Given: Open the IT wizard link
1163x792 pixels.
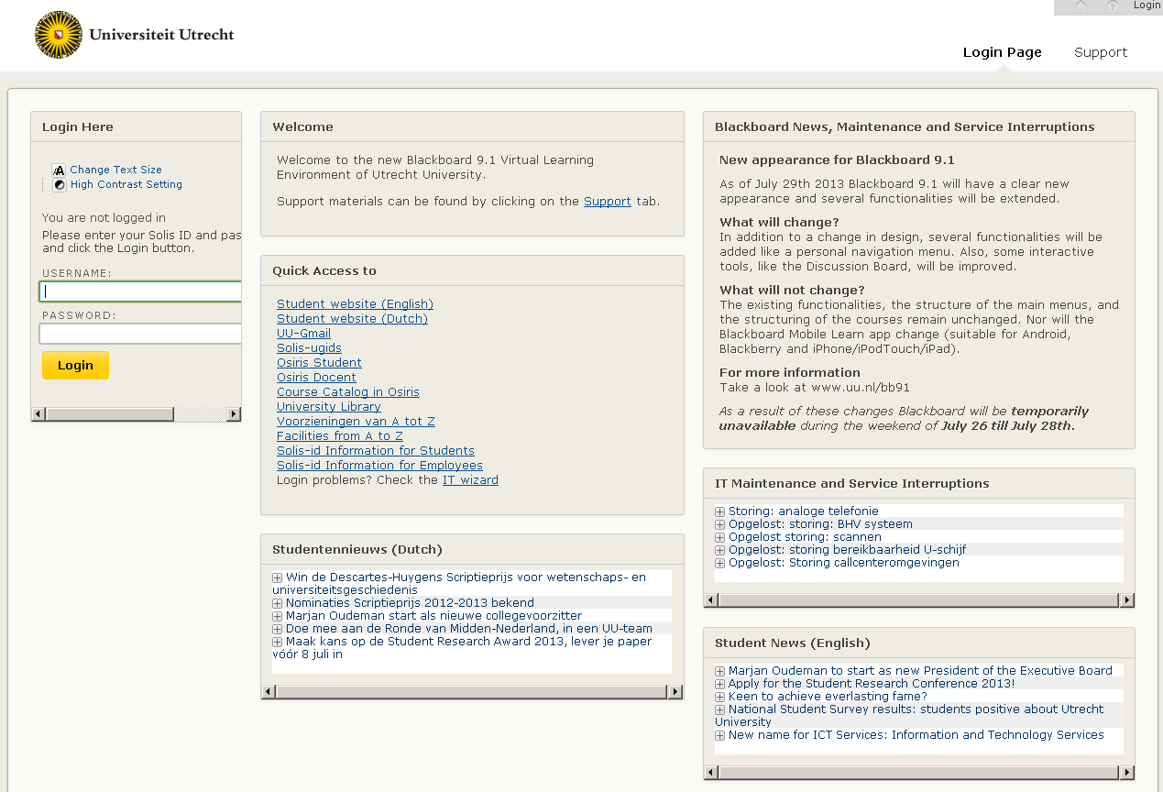Looking at the screenshot, I should (470, 480).
